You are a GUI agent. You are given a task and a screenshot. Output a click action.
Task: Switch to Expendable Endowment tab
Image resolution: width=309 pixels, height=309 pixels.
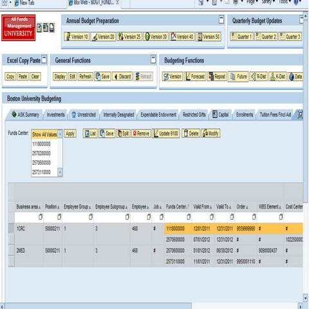tap(158, 115)
